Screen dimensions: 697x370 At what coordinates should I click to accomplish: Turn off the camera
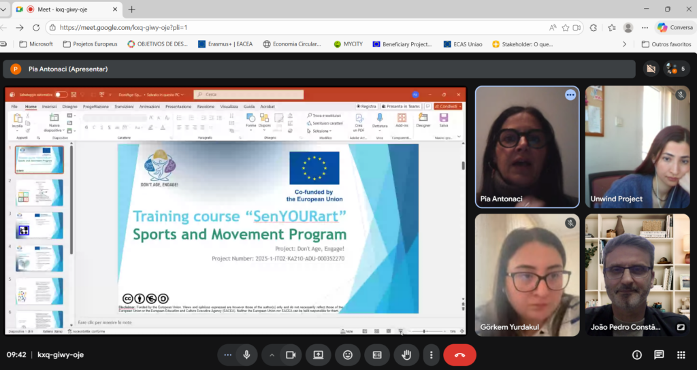pyautogui.click(x=291, y=354)
